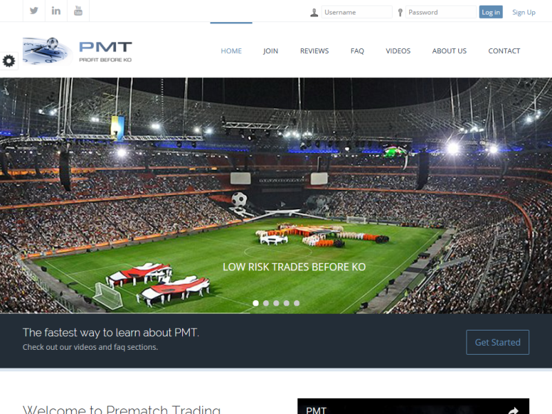The height and width of the screenshot is (414, 552).
Task: Go to the REVIEWS page
Action: (315, 51)
